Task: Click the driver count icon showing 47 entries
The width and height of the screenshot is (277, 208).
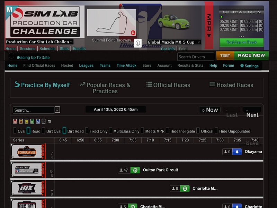Action: (124, 170)
